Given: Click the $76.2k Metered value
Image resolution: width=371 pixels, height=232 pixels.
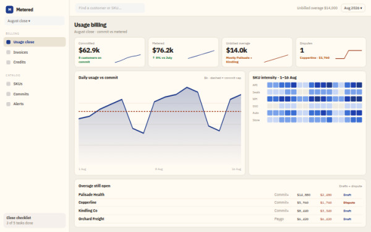Looking at the screenshot, I should 163,50.
